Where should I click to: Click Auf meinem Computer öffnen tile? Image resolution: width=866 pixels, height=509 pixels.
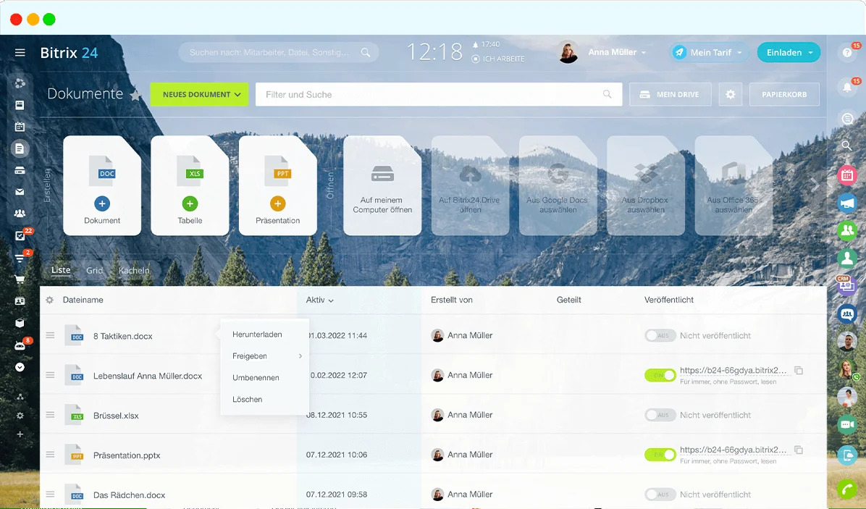(382, 186)
